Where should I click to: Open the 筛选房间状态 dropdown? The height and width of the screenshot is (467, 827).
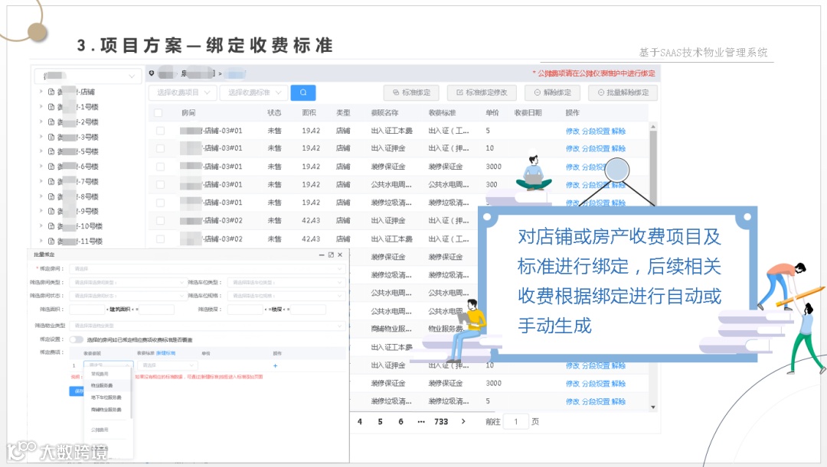(128, 296)
